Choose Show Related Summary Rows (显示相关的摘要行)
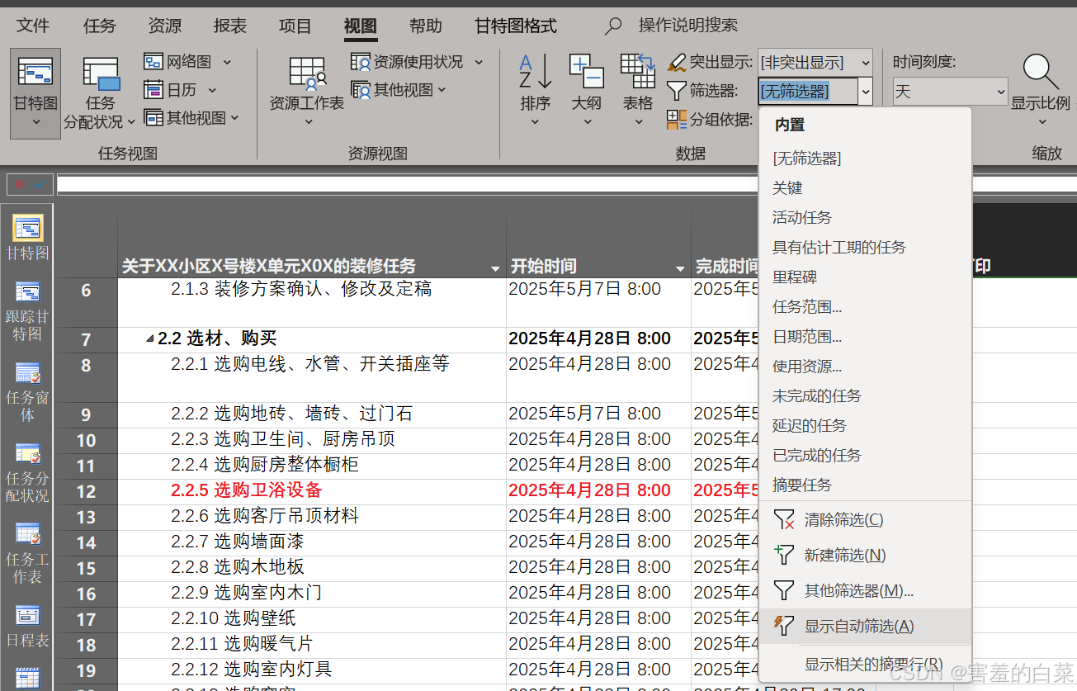The width and height of the screenshot is (1077, 691). (865, 664)
